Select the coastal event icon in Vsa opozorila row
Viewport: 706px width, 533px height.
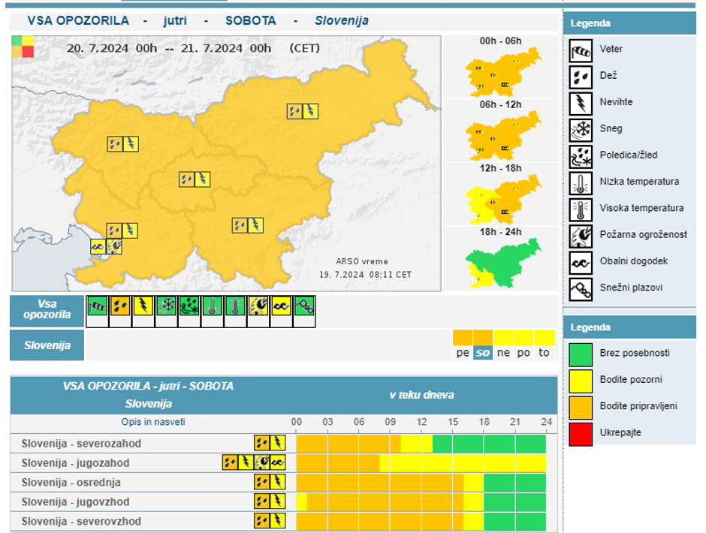pos(282,306)
